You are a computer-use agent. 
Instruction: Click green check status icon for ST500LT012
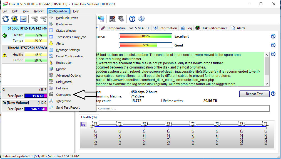(5, 35)
